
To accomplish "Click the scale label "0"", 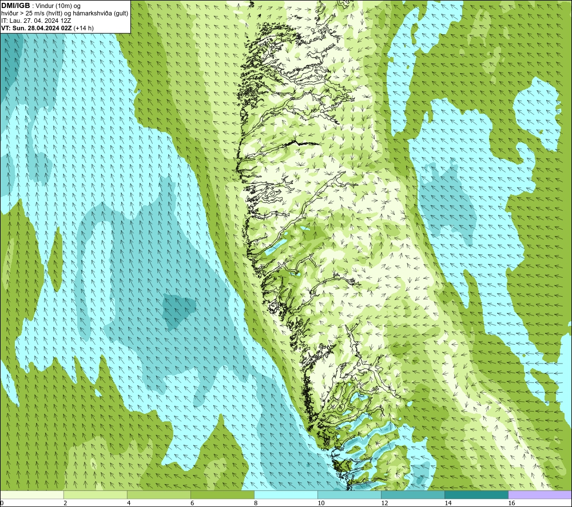I will coord(2,504).
